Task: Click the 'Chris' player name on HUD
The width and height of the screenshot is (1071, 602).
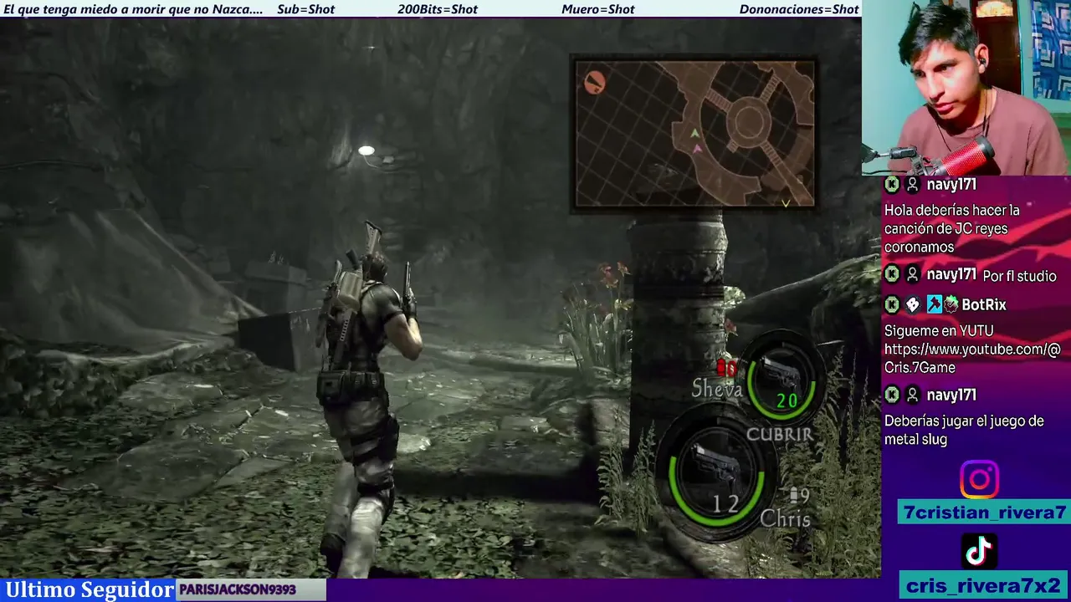Action: [x=785, y=519]
